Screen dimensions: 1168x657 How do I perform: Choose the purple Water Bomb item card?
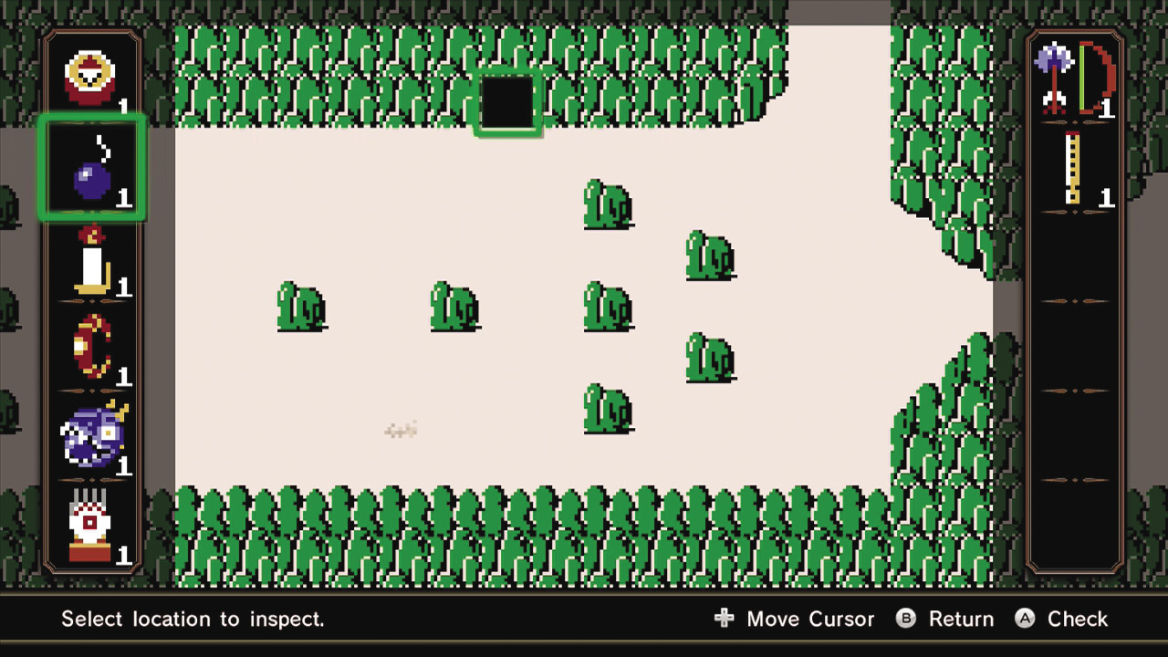[x=91, y=436]
